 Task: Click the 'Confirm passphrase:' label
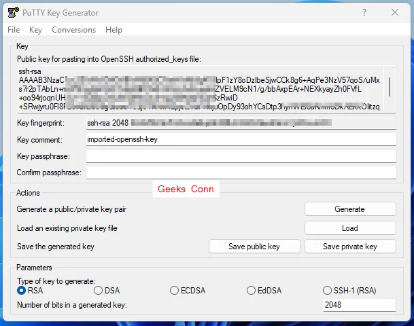point(49,173)
